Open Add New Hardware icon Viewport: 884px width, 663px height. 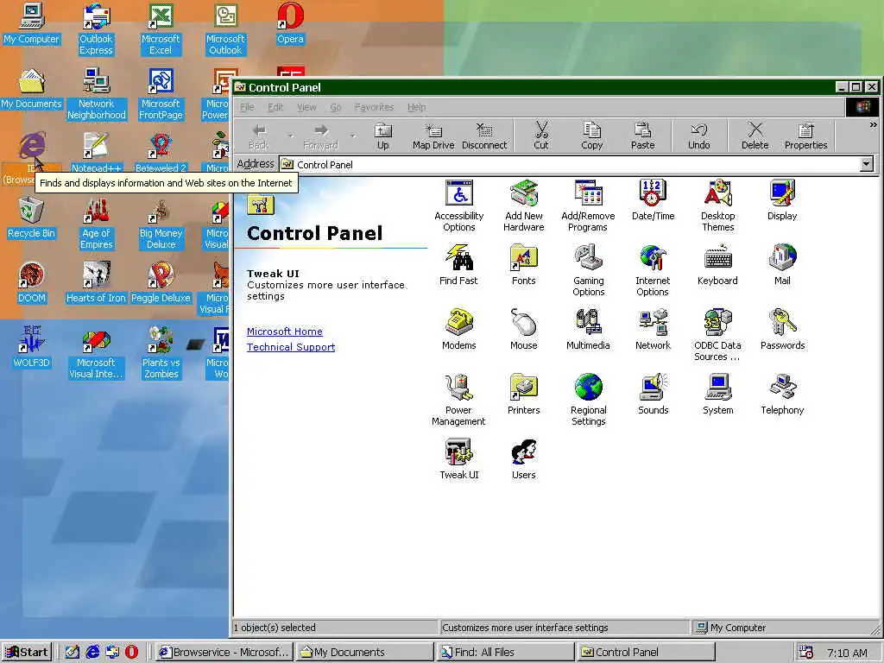(524, 205)
